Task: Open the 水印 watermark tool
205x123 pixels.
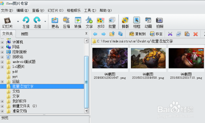Action: click(101, 22)
